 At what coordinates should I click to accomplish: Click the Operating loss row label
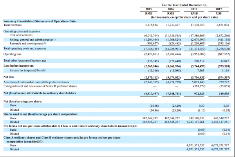[13, 53]
